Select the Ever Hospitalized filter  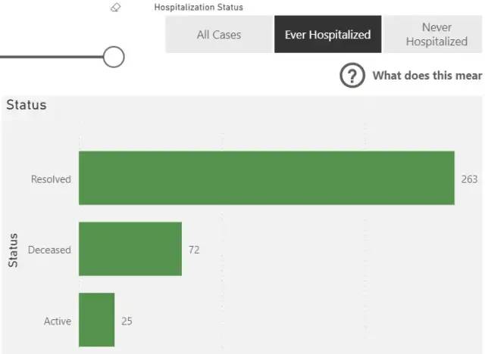click(328, 34)
